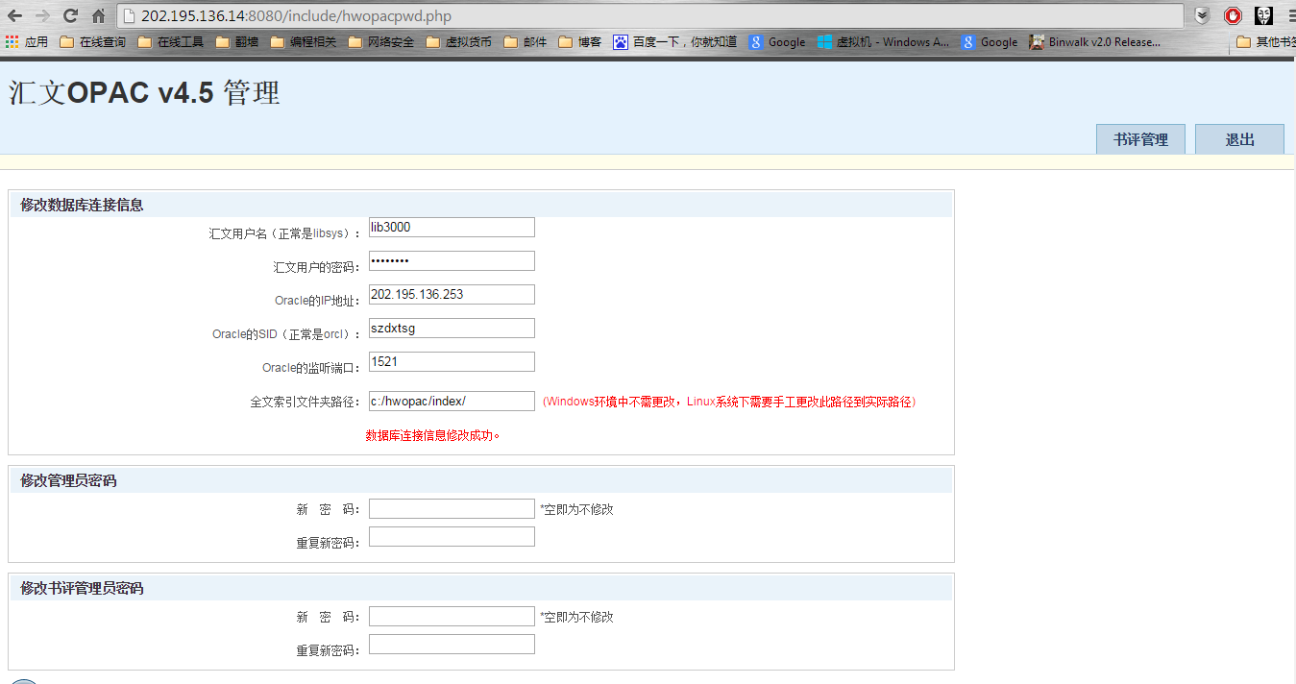1296x684 pixels.
Task: Click 重复新密码 field under 修改管理员密码
Action: (452, 537)
